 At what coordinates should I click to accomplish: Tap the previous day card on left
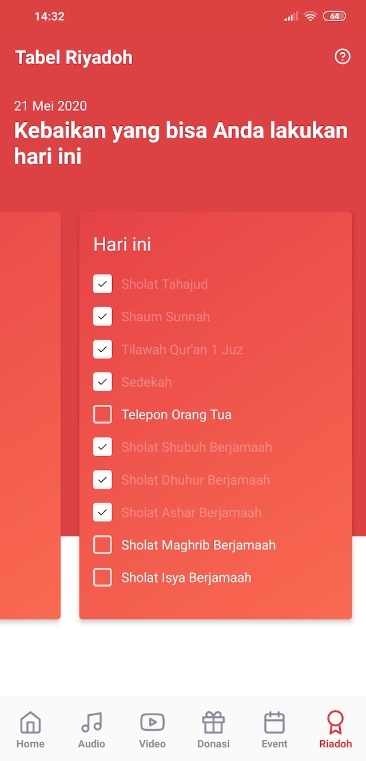pos(30,415)
